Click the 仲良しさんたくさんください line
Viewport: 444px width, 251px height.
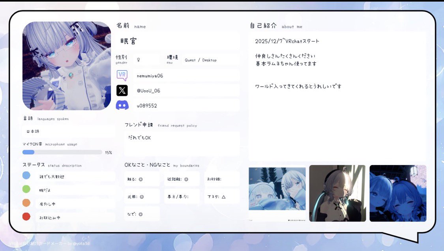285,56
